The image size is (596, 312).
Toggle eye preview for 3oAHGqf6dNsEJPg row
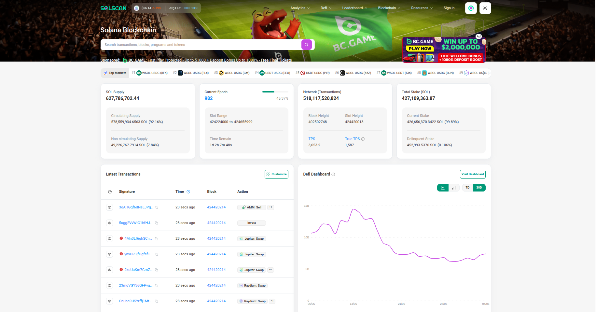pyautogui.click(x=110, y=207)
